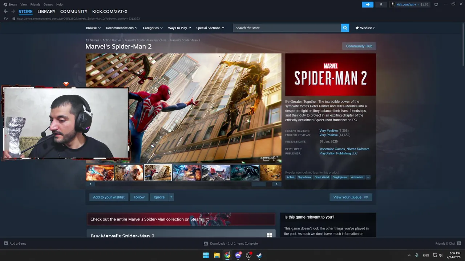Open the announcements megaphone icon

pyautogui.click(x=367, y=4)
